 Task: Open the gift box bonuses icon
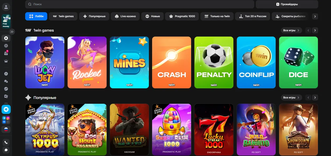point(6,53)
